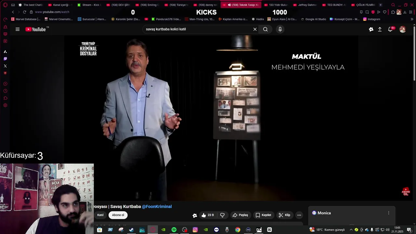Open the @FoonKriminal channel link
This screenshot has height=234, width=416.
(x=157, y=207)
